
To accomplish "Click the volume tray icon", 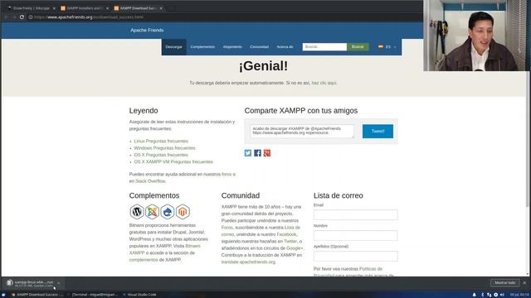I will (502, 295).
